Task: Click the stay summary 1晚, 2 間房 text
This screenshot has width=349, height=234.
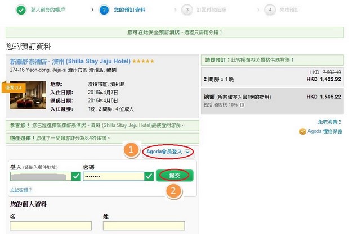Action: (x=111, y=109)
